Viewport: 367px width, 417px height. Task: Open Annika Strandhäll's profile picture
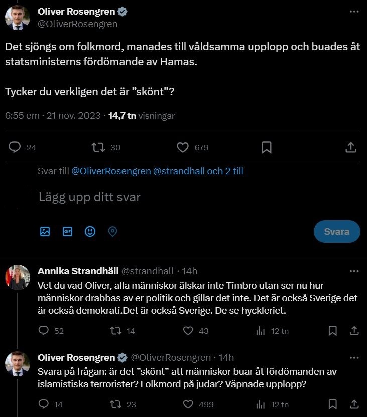click(18, 277)
